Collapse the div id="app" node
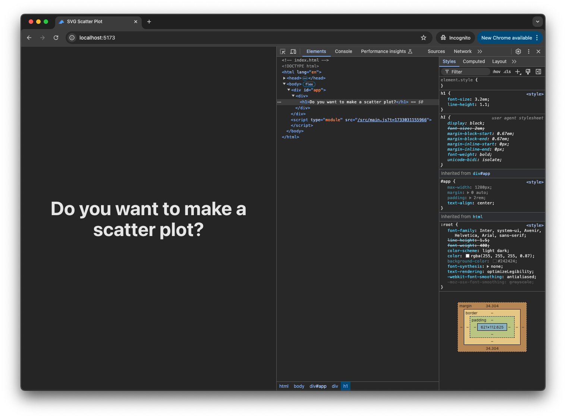This screenshot has height=418, width=566. pyautogui.click(x=289, y=90)
